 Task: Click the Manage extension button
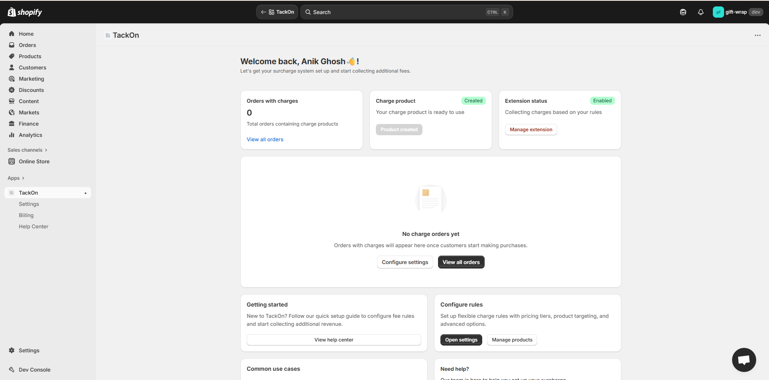530,130
